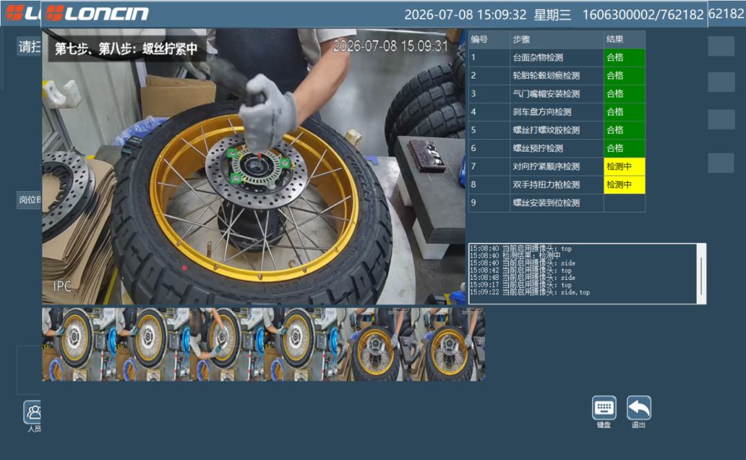Viewport: 746px width, 460px height.
Task: Select step row 对向拧紧顺序检测
Action: pos(557,166)
